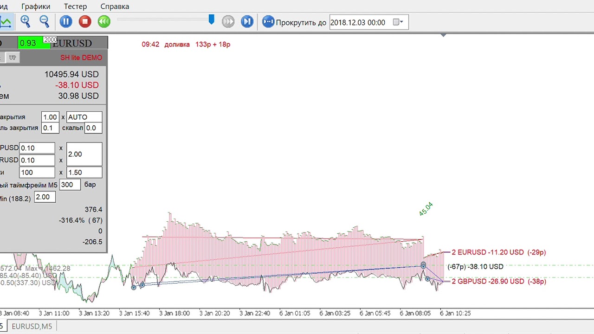The image size is (594, 334).
Task: Click the 376.4 value in panel
Action: click(93, 210)
